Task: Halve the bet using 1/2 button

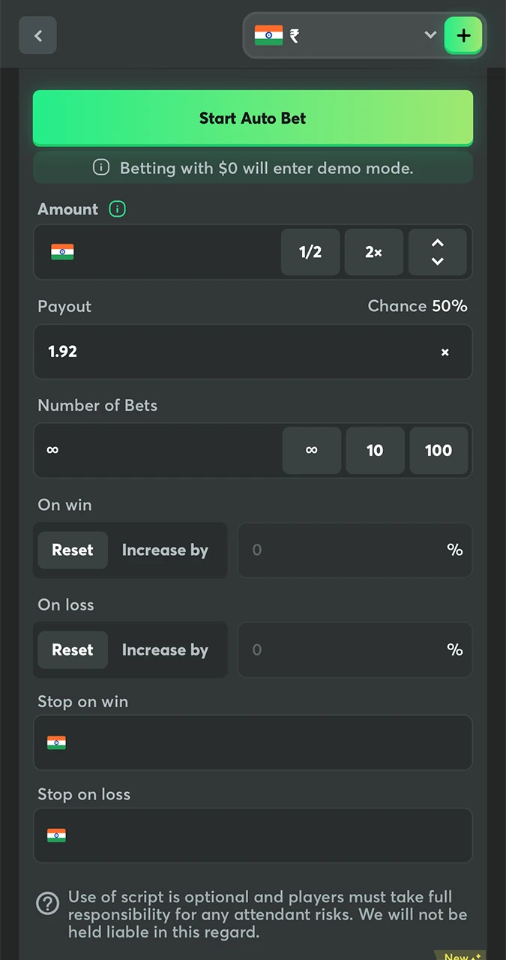Action: click(x=310, y=252)
